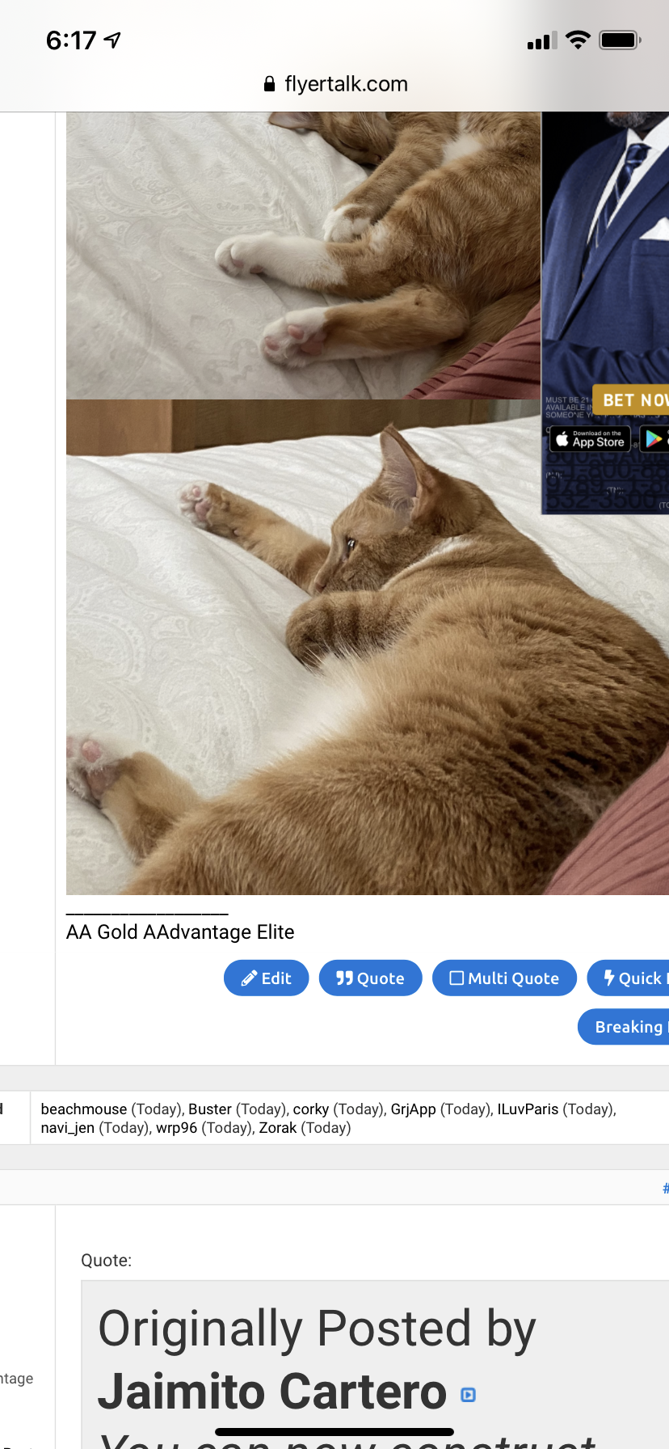This screenshot has width=669, height=1449.
Task: Click the Breaking button
Action: coord(624,1026)
